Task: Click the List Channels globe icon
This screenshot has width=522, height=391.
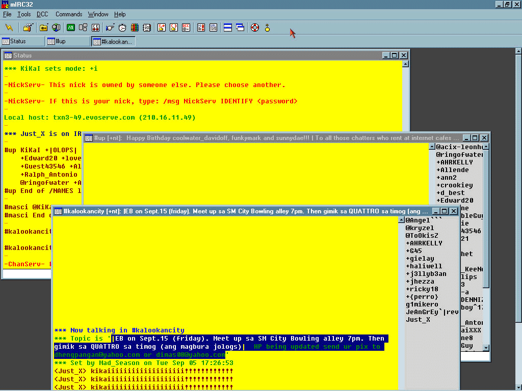Action: [56, 27]
